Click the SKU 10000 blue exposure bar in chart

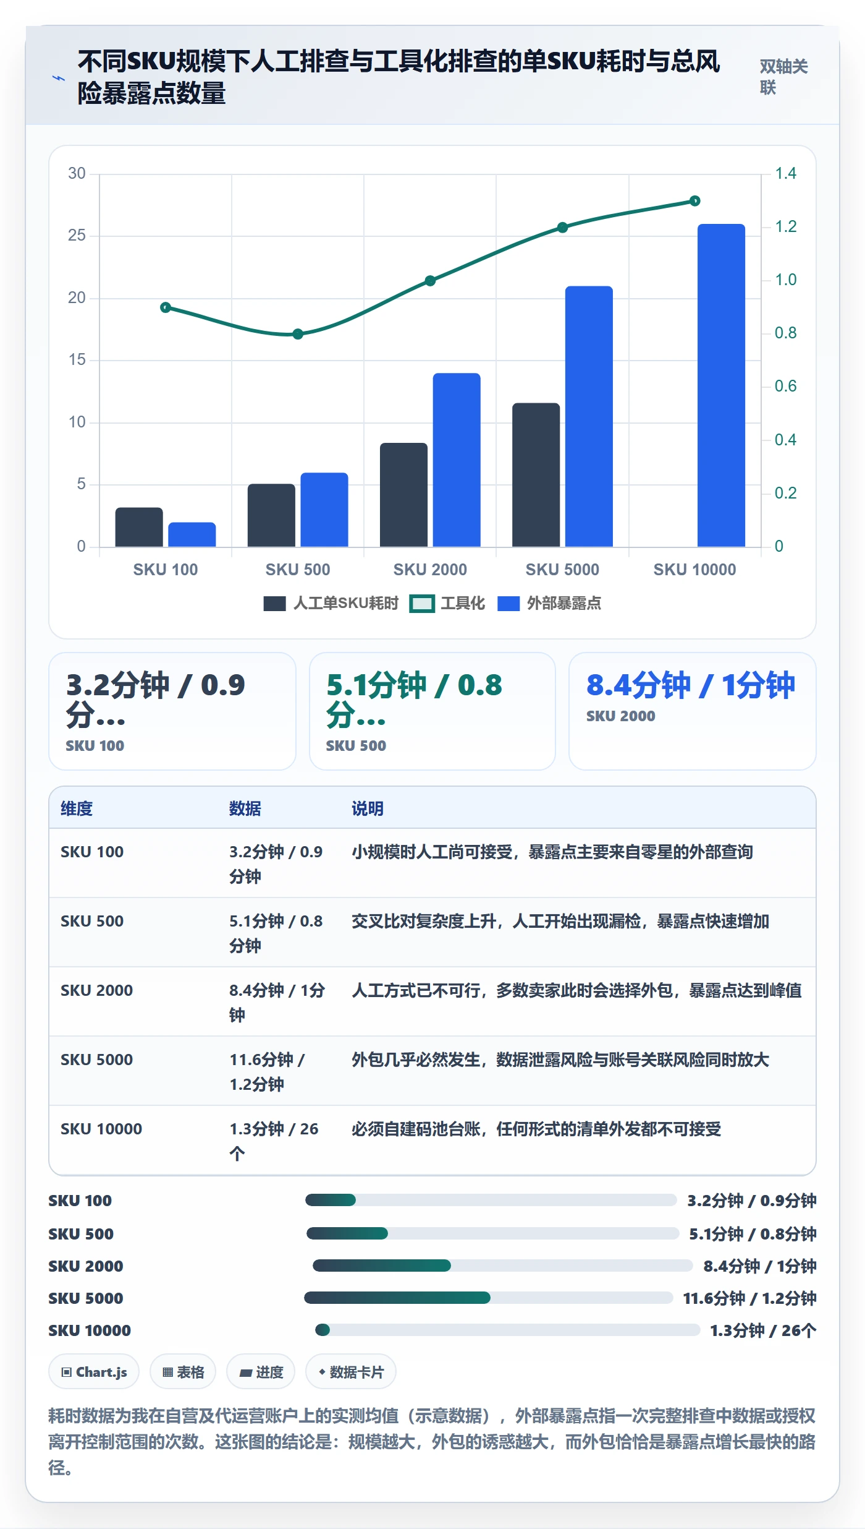click(x=721, y=385)
